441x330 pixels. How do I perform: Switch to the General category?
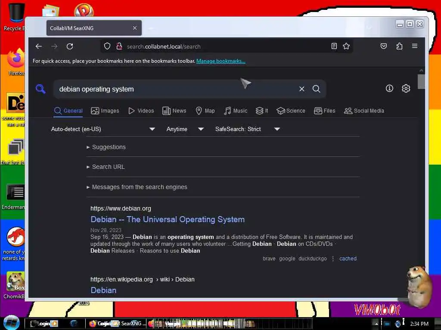pos(68,110)
